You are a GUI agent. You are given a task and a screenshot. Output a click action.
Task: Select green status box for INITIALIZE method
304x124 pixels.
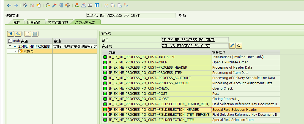pos(105,57)
